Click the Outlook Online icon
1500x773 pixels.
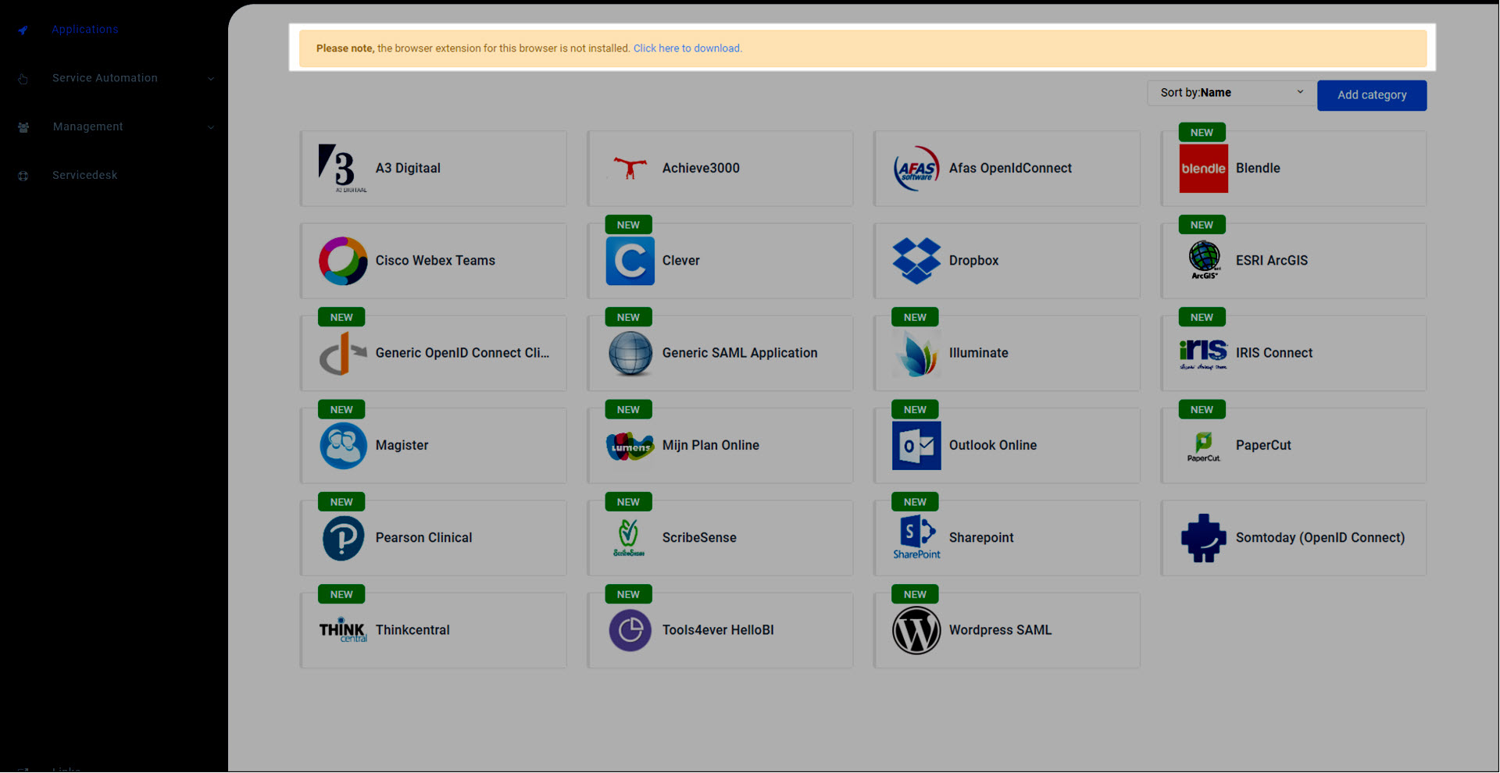916,446
